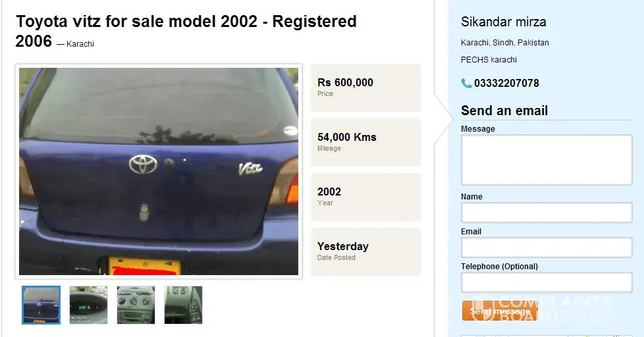Click the 2002 Year box
This screenshot has height=337, width=644.
(x=366, y=197)
